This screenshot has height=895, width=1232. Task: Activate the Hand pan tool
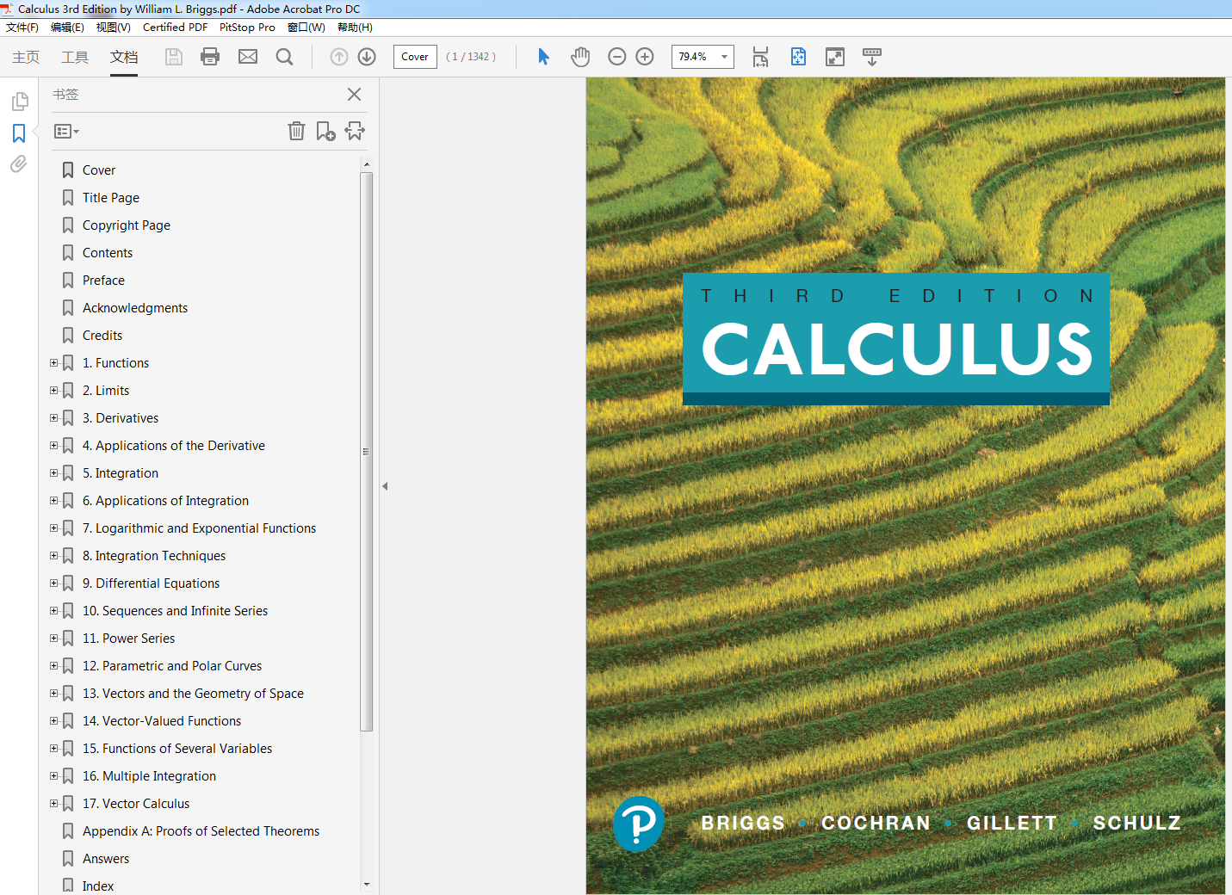pos(580,57)
